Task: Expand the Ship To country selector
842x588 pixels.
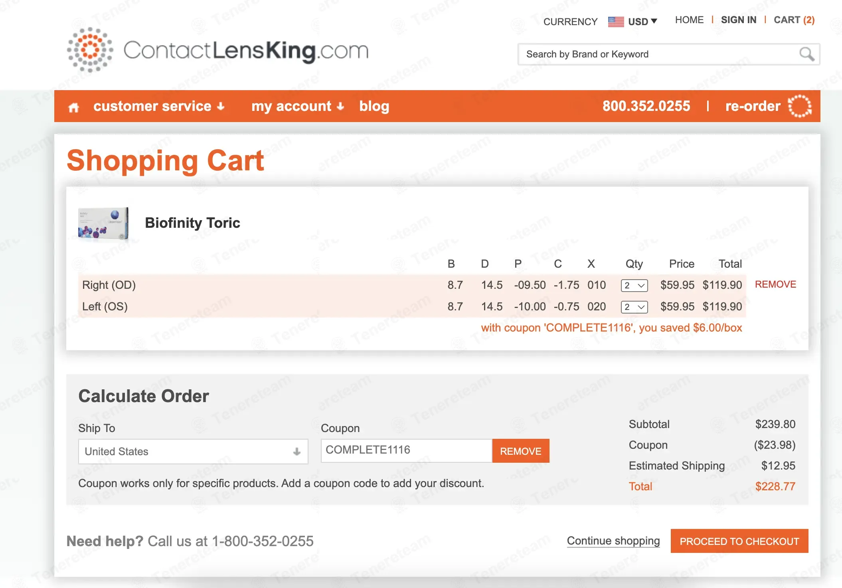Action: pyautogui.click(x=193, y=452)
